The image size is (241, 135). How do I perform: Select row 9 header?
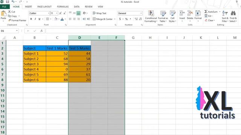pos(3,85)
